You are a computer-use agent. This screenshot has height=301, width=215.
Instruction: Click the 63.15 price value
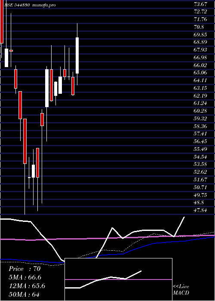pos(200,88)
